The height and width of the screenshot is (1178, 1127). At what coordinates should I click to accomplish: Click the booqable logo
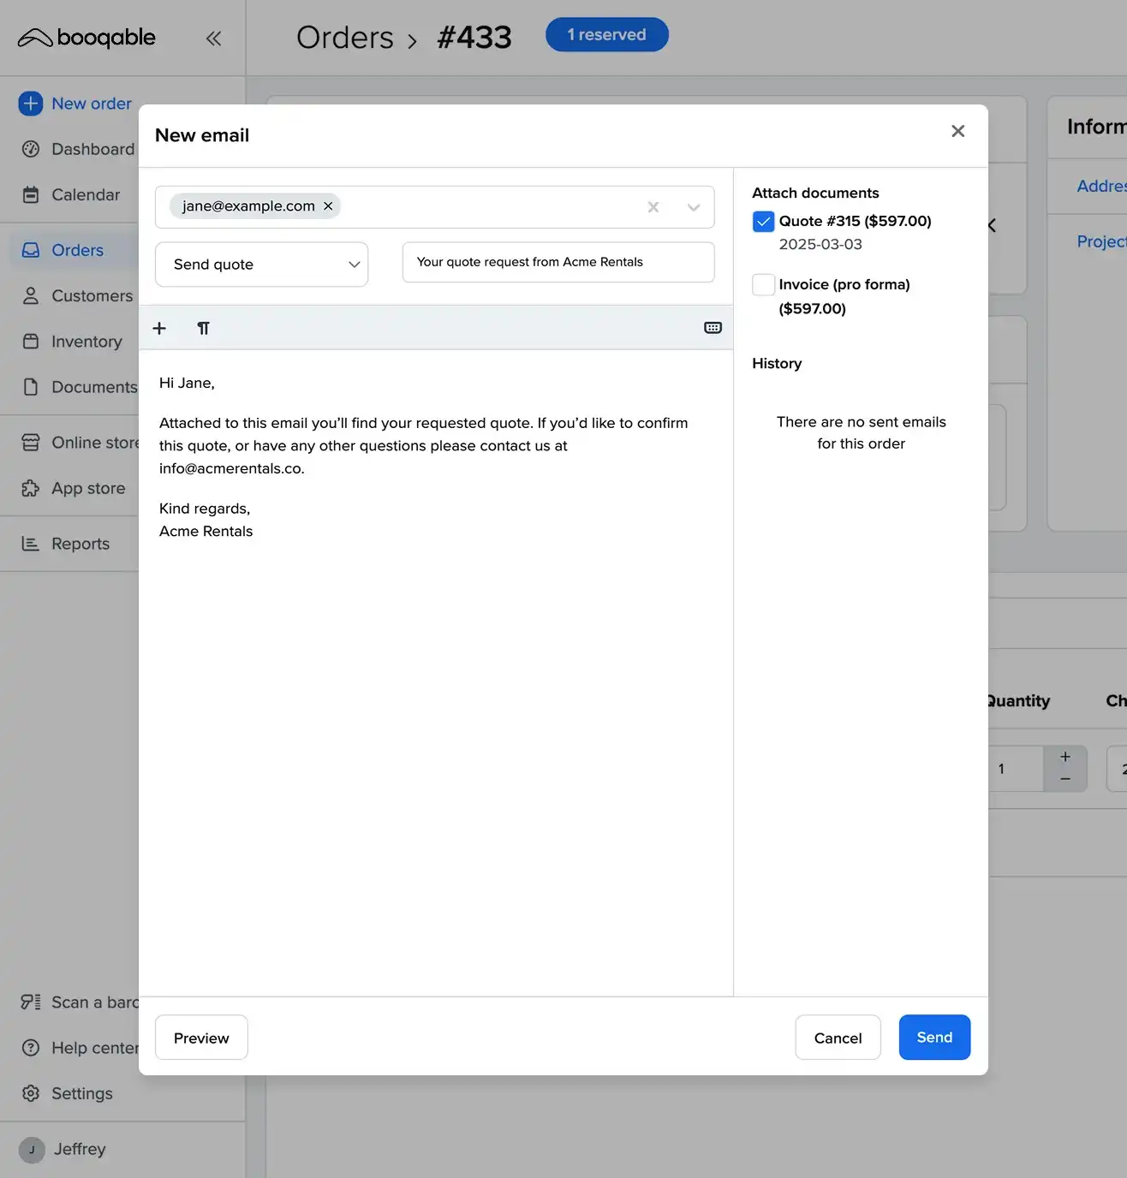(86, 38)
